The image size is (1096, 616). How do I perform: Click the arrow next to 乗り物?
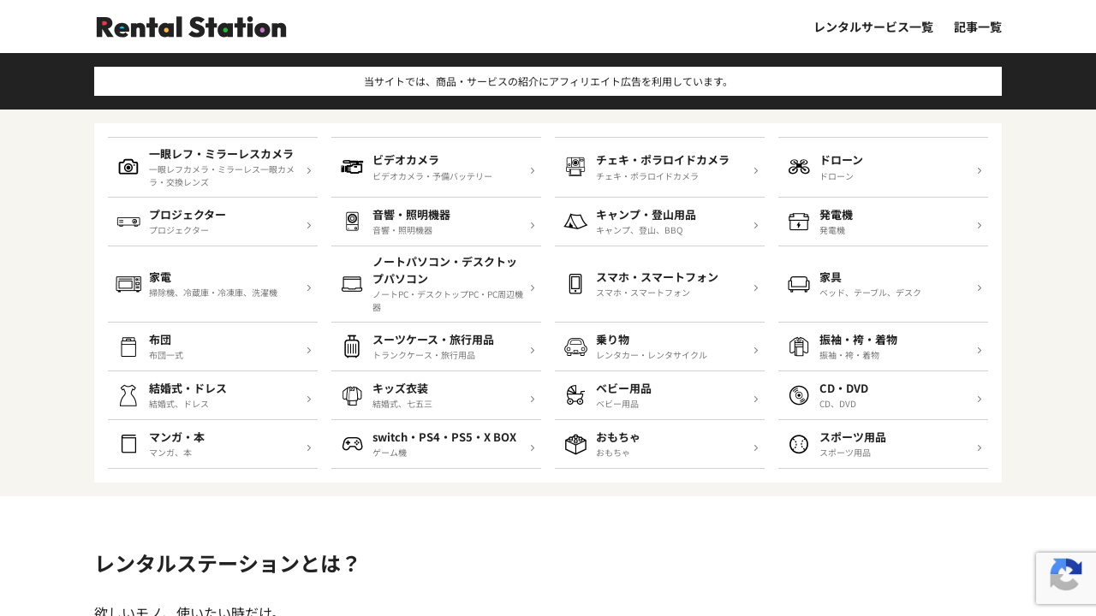(755, 350)
